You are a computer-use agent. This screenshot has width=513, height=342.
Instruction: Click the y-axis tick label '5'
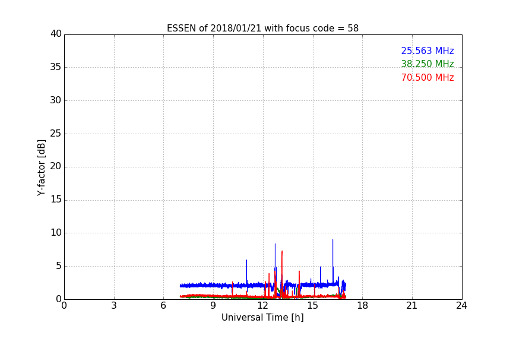click(x=59, y=266)
